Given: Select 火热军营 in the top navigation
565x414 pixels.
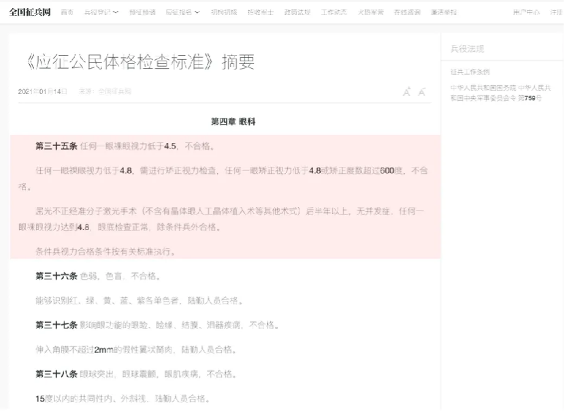Looking at the screenshot, I should [x=370, y=12].
